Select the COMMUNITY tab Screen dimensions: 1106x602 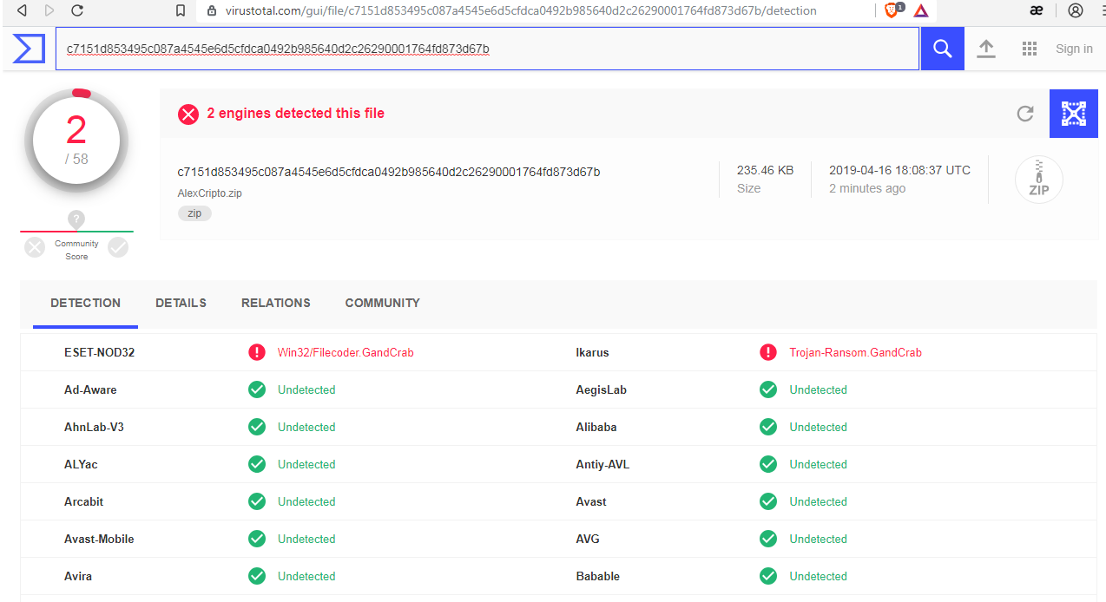tap(382, 303)
